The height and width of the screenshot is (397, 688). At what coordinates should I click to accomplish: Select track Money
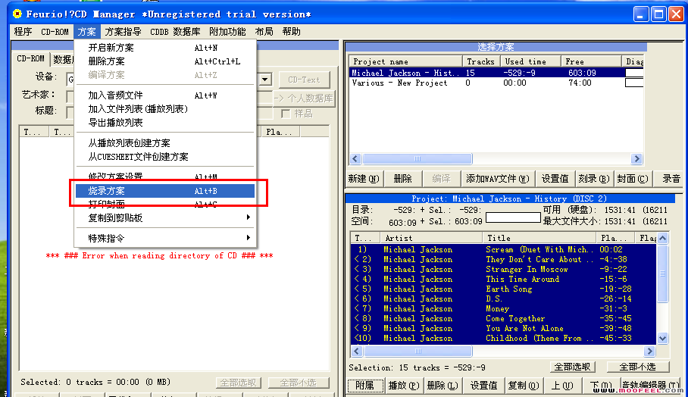pos(503,309)
